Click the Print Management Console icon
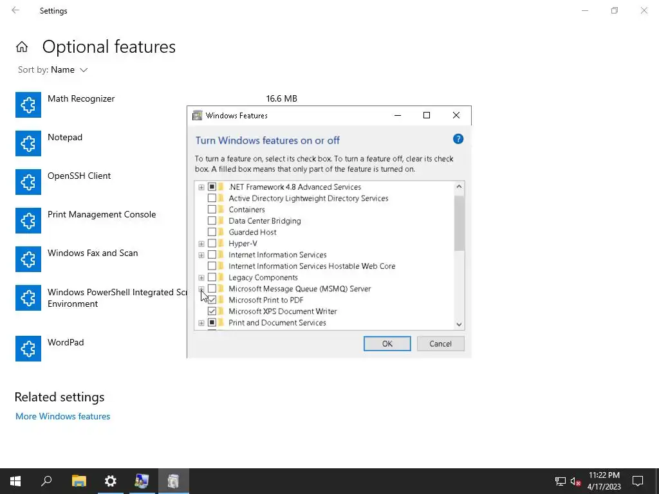 click(28, 221)
